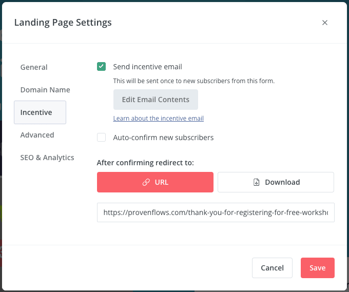
Task: Enable Auto-confirm new subscribers checkbox
Action: point(101,138)
